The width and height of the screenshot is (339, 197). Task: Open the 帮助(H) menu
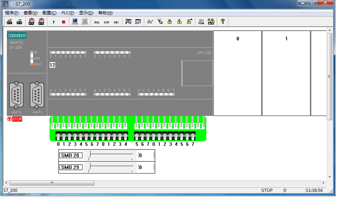click(105, 13)
